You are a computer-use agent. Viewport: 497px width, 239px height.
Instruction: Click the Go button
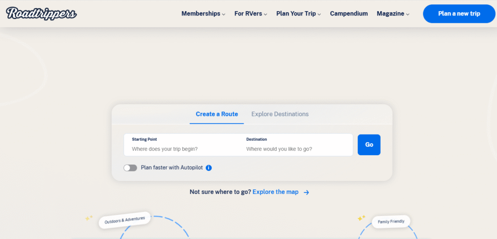point(369,145)
